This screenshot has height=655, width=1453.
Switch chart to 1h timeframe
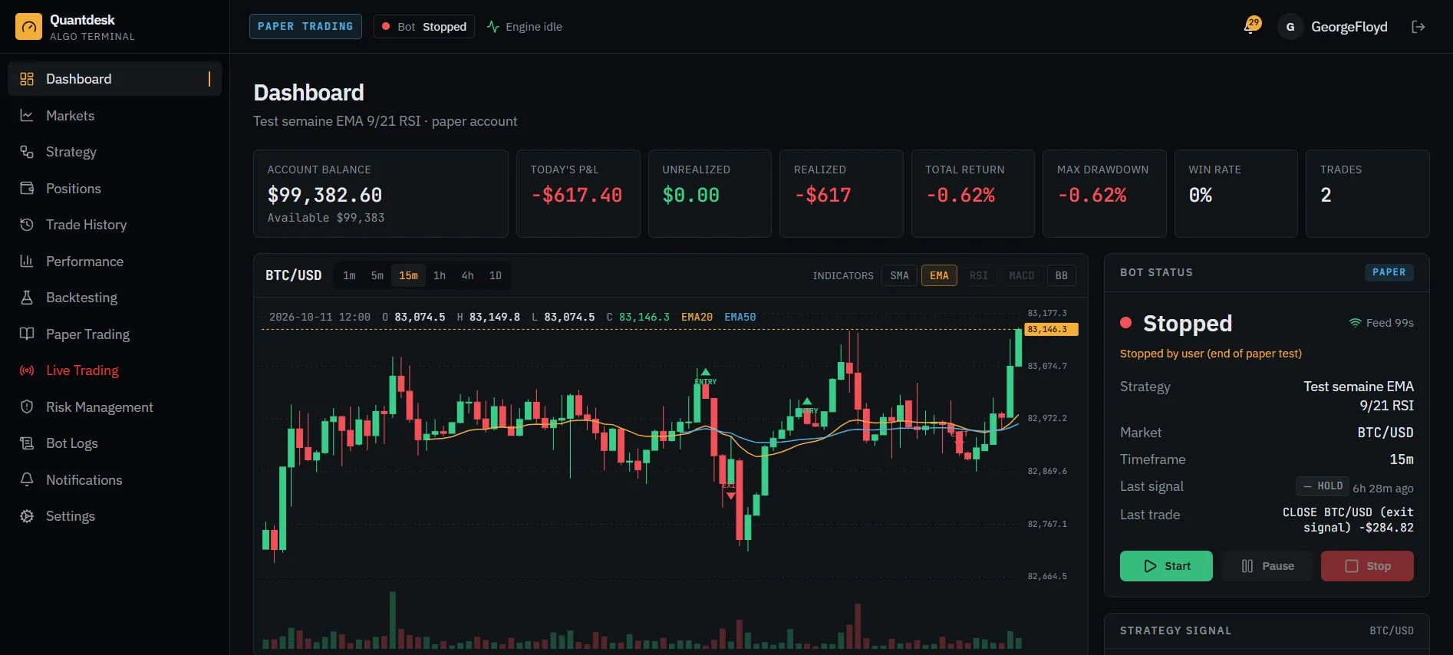click(x=440, y=275)
